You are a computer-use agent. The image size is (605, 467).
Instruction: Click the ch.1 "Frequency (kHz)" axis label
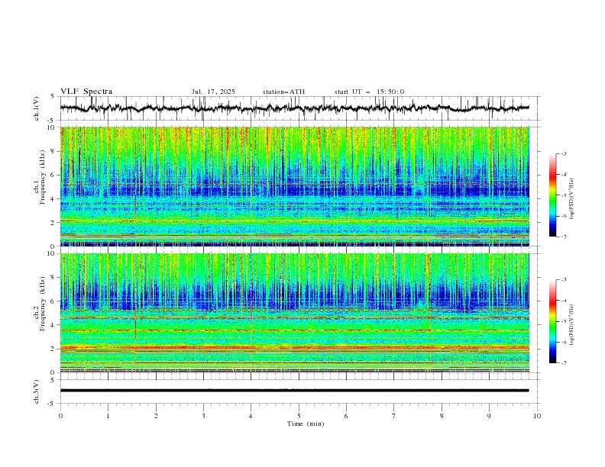tap(43, 178)
